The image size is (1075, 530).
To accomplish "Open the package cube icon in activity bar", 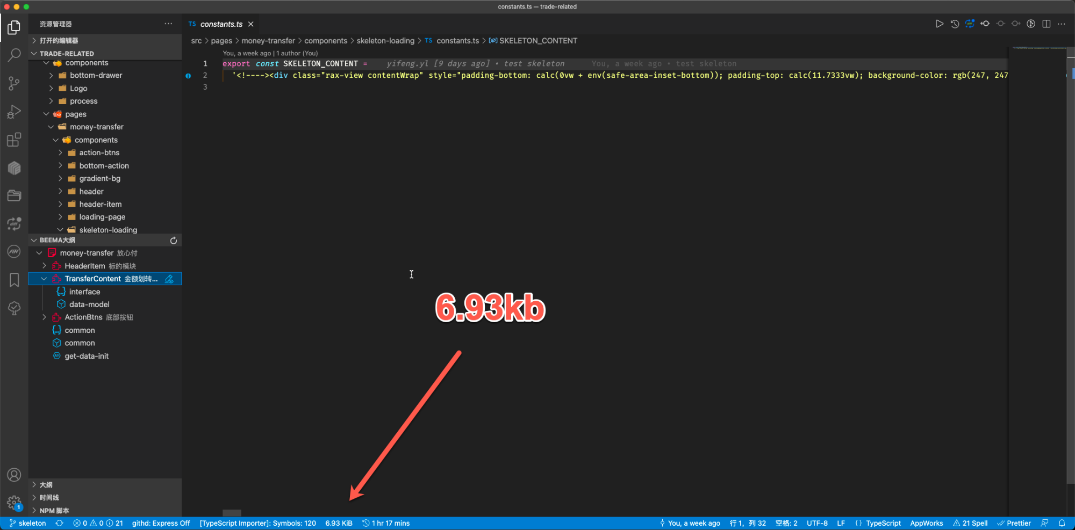I will pyautogui.click(x=14, y=168).
